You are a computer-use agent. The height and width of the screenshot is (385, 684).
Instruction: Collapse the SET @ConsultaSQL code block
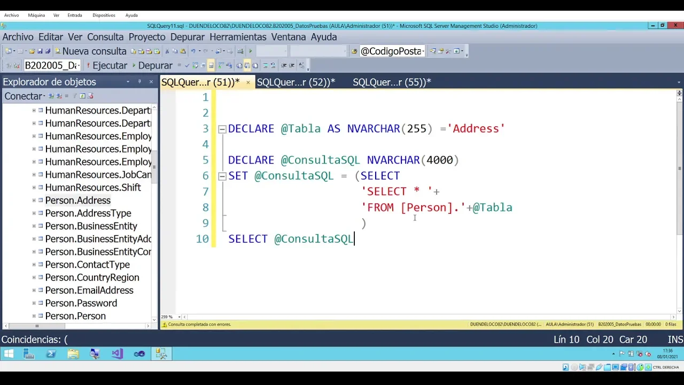point(222,176)
